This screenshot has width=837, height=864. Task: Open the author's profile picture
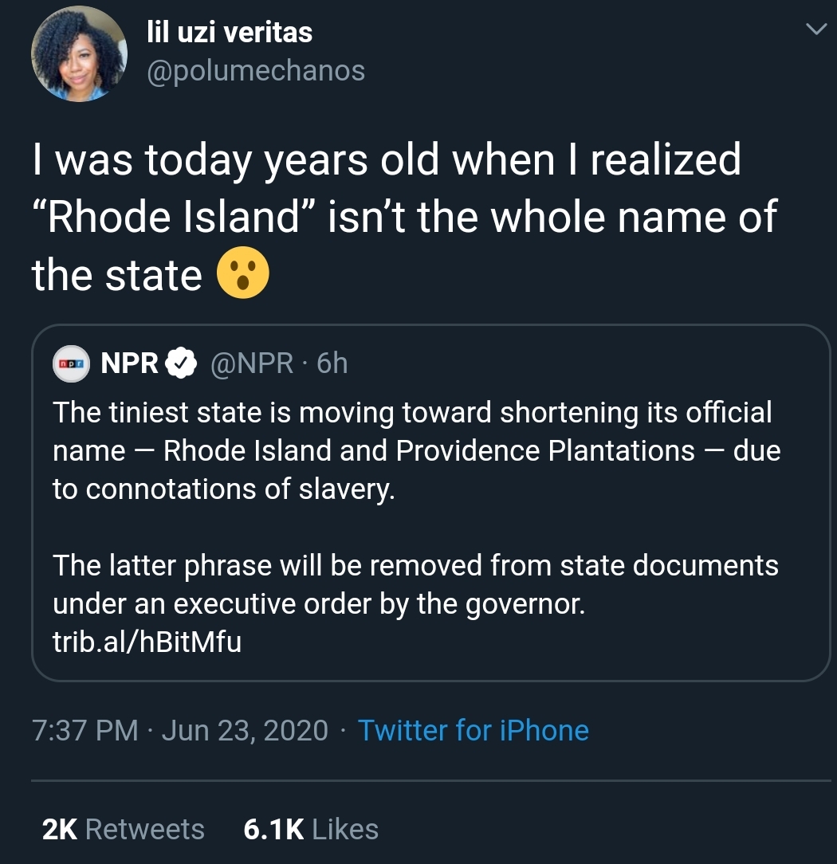tap(80, 53)
